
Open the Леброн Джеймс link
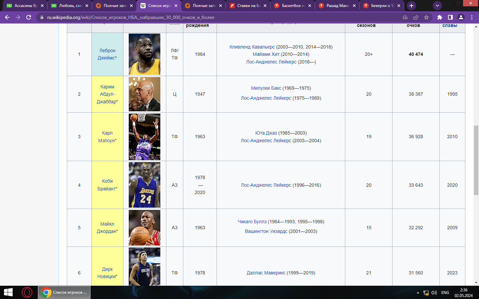tap(107, 54)
